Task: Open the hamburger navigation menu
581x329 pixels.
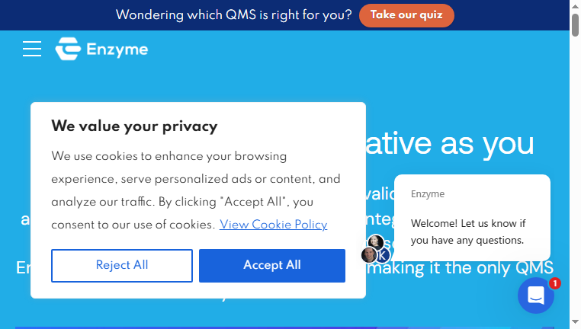Action: click(x=32, y=49)
